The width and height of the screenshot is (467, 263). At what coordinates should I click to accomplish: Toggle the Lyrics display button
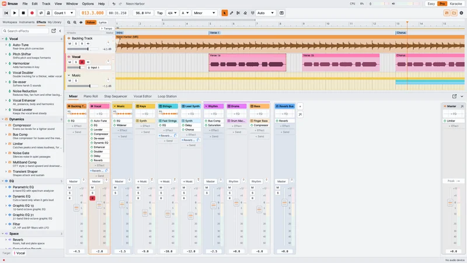click(103, 22)
